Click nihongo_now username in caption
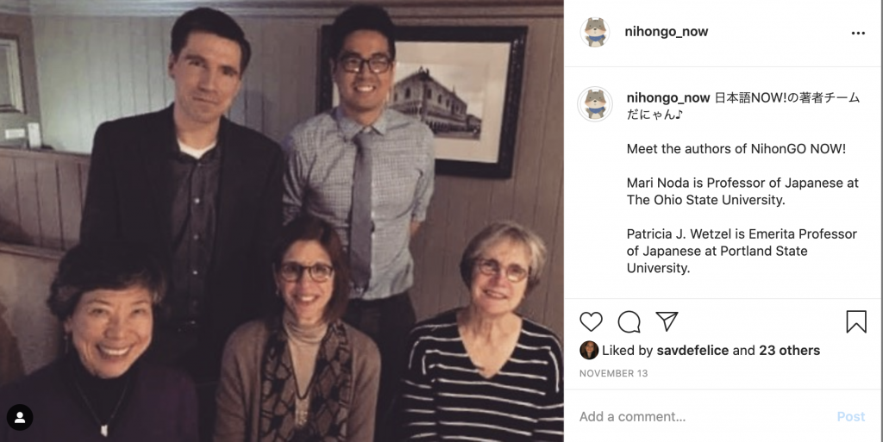The height and width of the screenshot is (442, 883). coord(668,97)
